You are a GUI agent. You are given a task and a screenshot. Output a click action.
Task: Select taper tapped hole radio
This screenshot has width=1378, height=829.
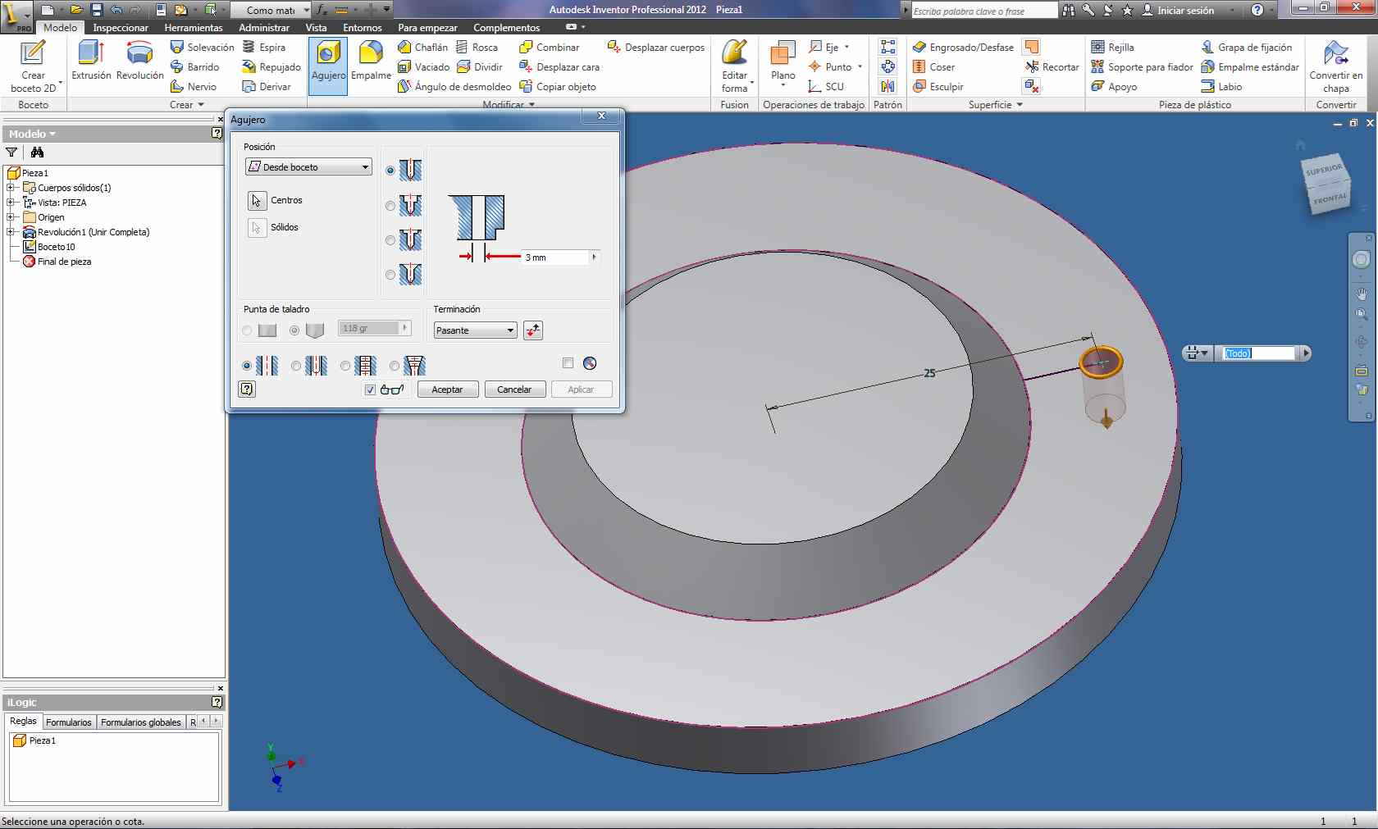[395, 366]
